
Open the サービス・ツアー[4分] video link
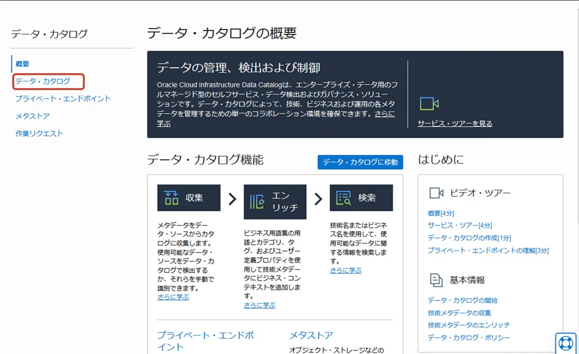[460, 226]
